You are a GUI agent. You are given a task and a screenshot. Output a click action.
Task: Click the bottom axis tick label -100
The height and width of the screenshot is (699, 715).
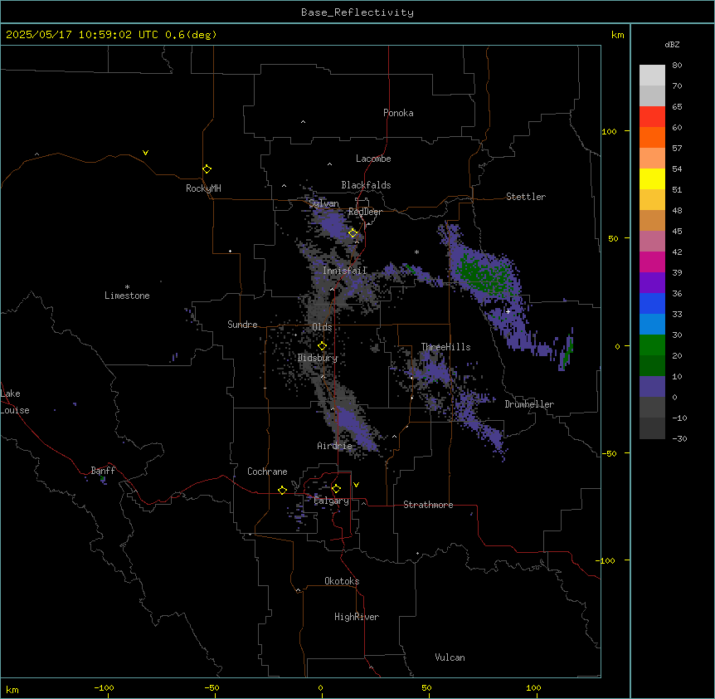[104, 687]
